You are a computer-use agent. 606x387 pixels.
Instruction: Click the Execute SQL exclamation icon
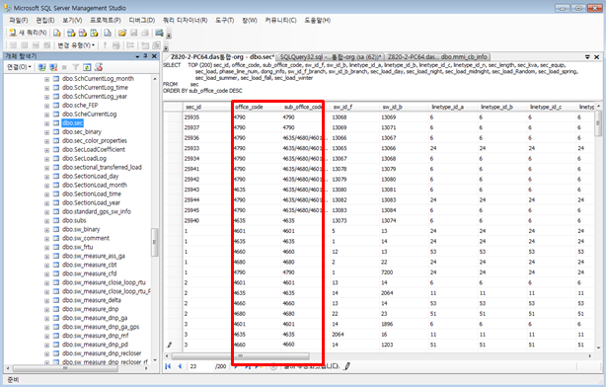[105, 45]
